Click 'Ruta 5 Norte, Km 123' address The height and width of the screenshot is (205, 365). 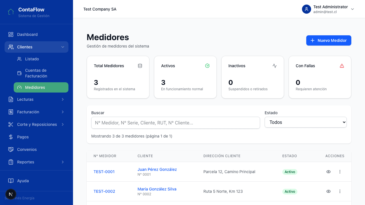(x=223, y=191)
